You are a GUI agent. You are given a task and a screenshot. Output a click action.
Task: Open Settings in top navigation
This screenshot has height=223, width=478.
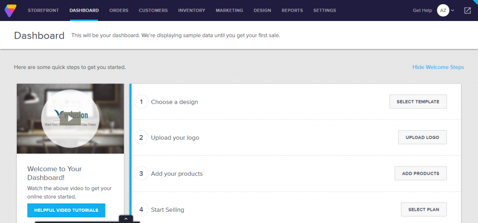pyautogui.click(x=324, y=10)
